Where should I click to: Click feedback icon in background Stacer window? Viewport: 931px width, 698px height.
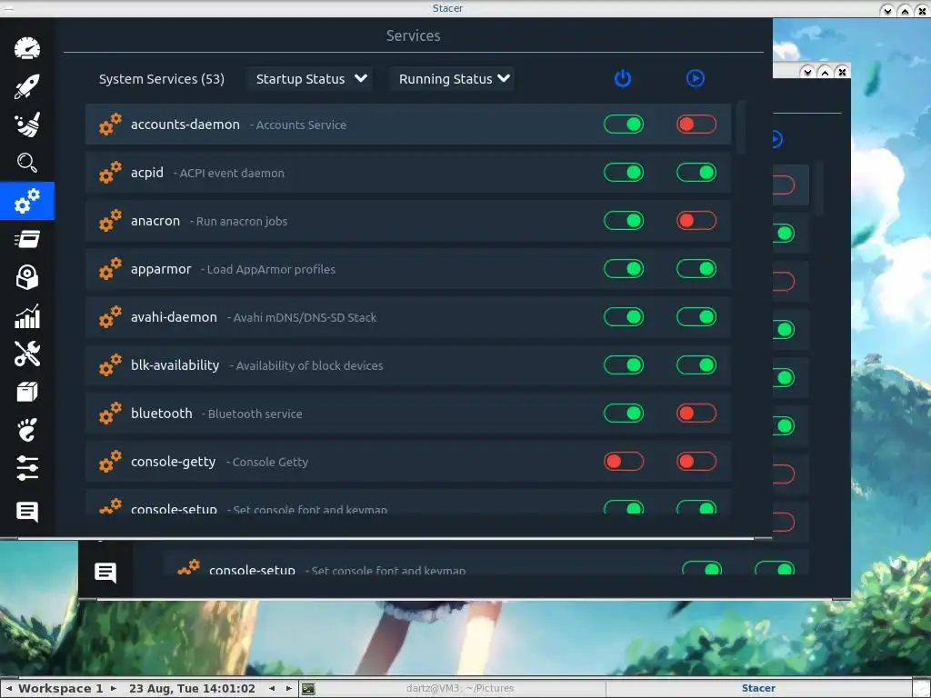[x=105, y=573]
